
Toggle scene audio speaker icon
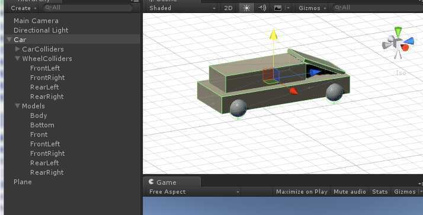tap(262, 8)
